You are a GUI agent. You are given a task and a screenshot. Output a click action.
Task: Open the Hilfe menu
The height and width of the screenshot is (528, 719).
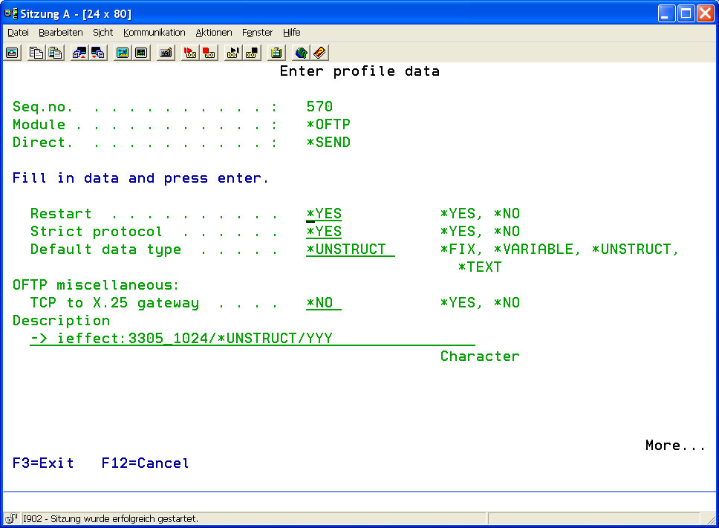[291, 33]
